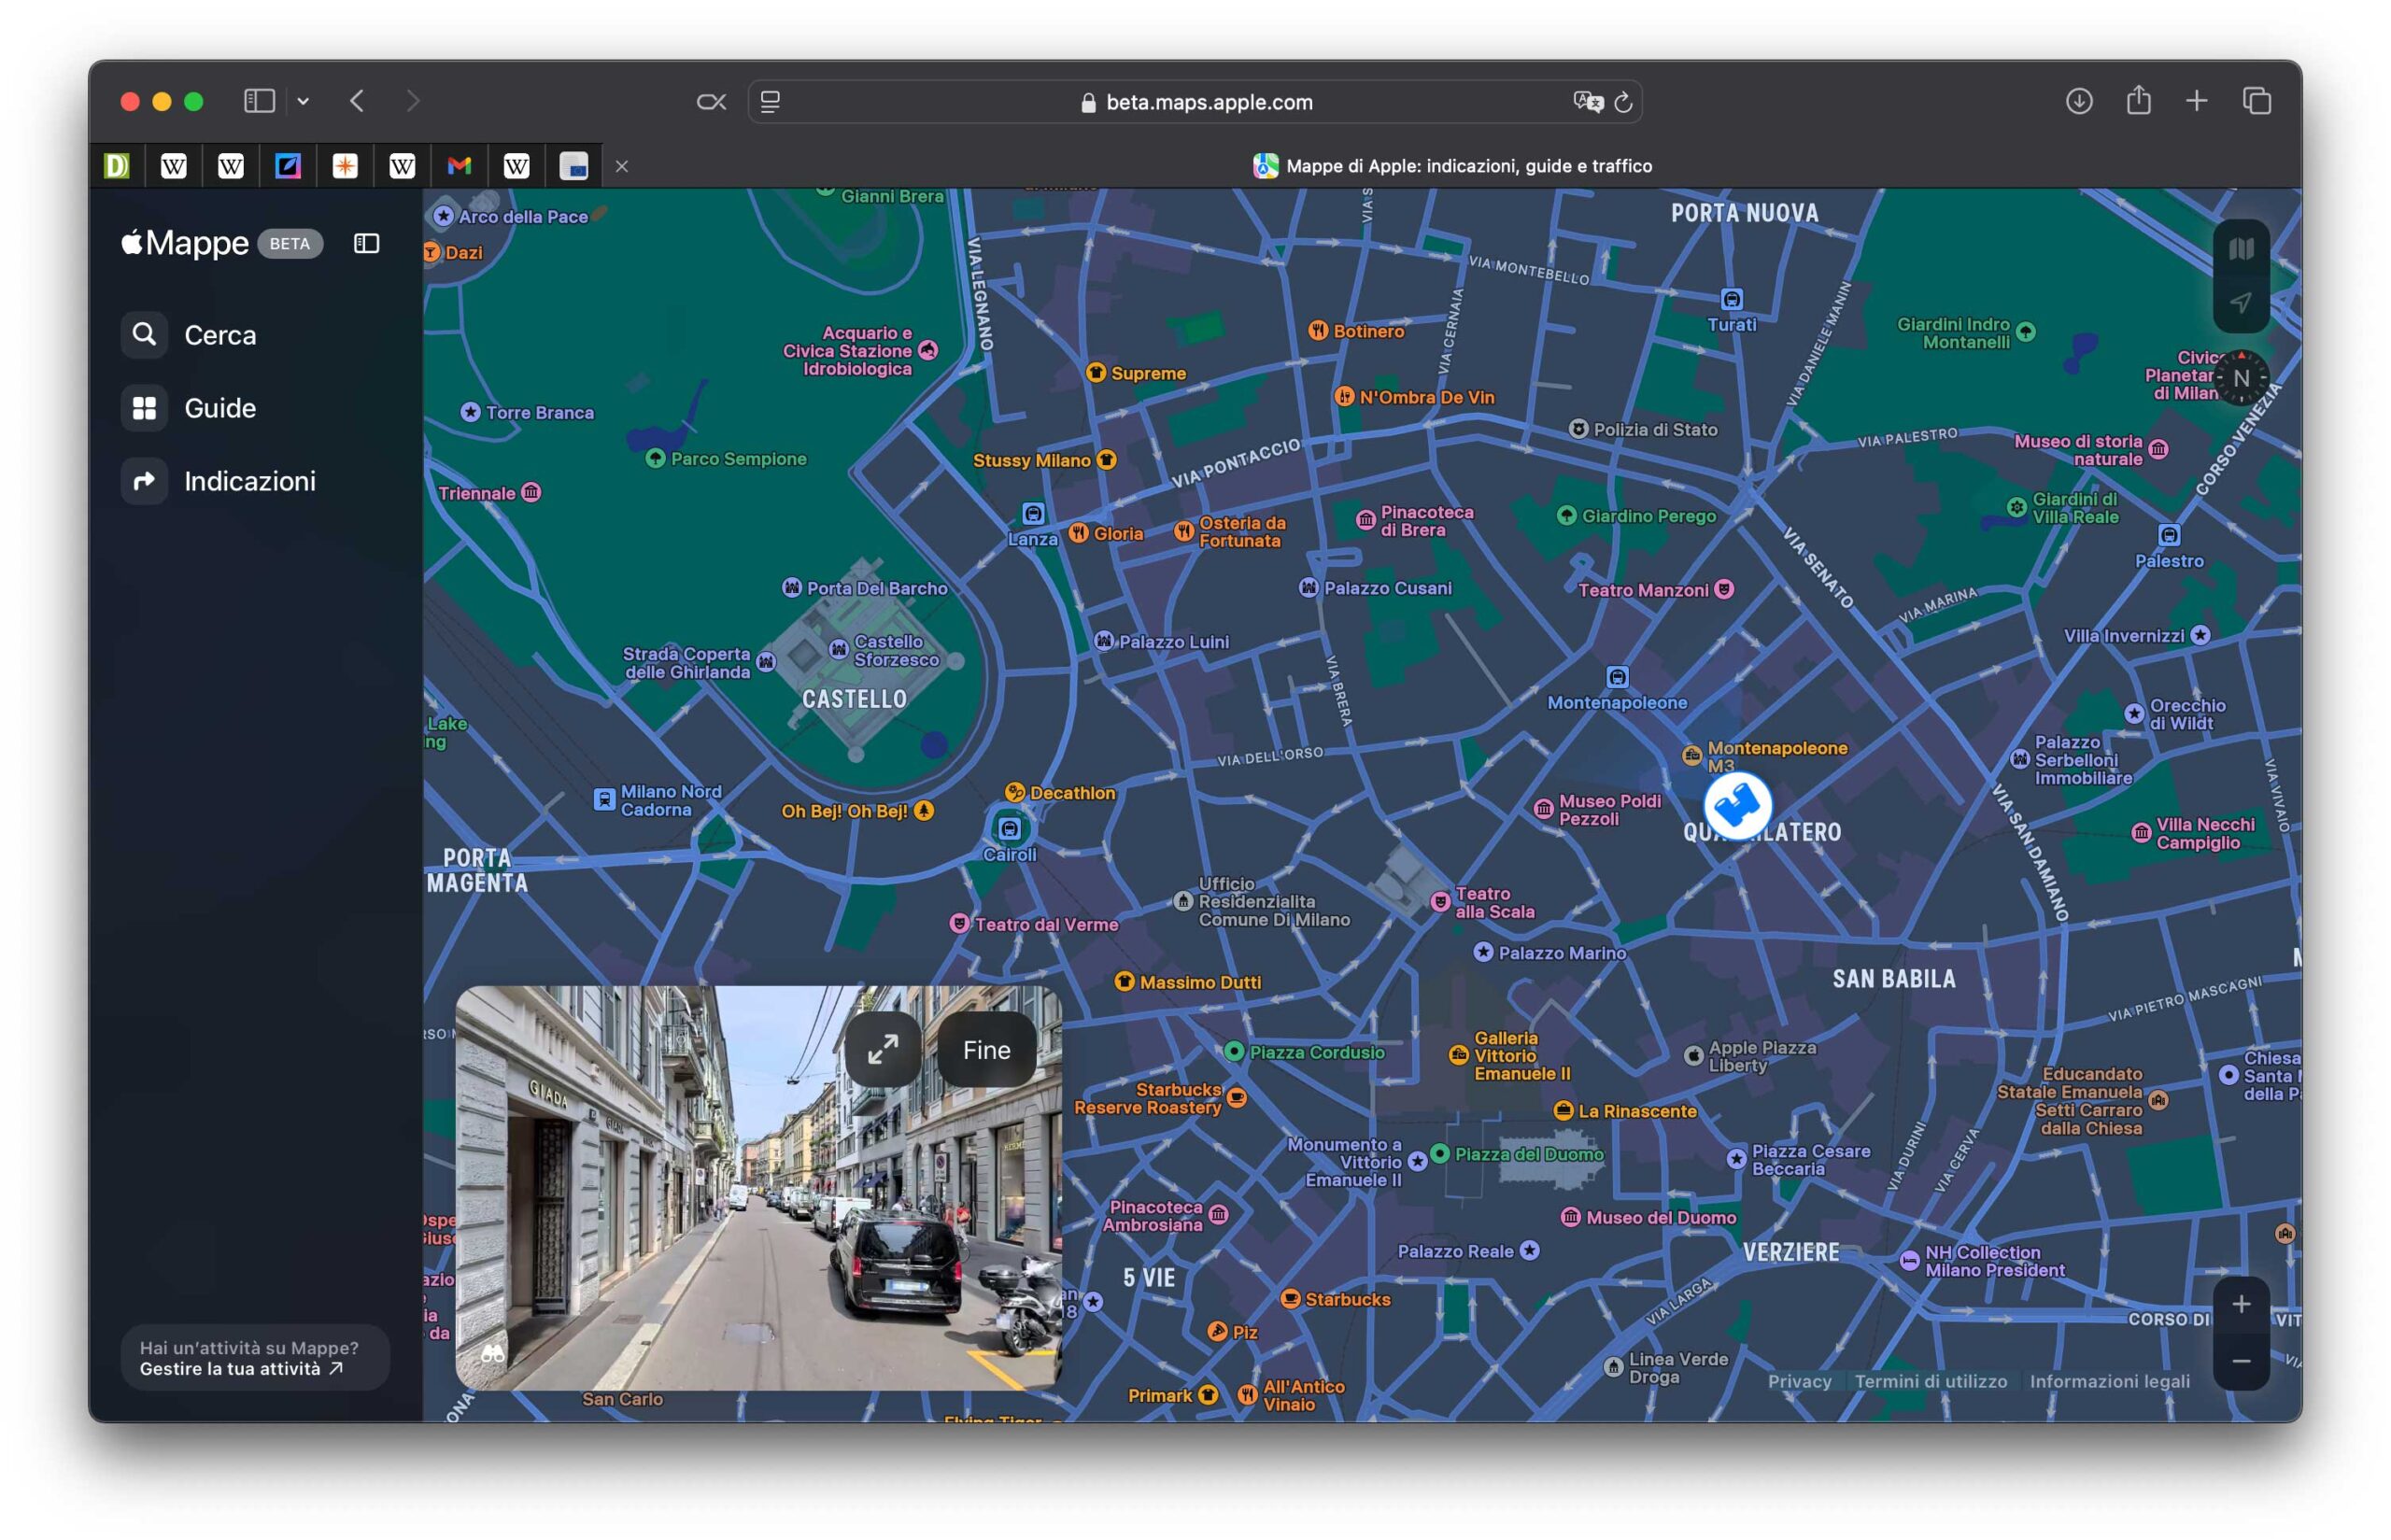Open Guide in the sidebar
The height and width of the screenshot is (1540, 2391).
(219, 408)
